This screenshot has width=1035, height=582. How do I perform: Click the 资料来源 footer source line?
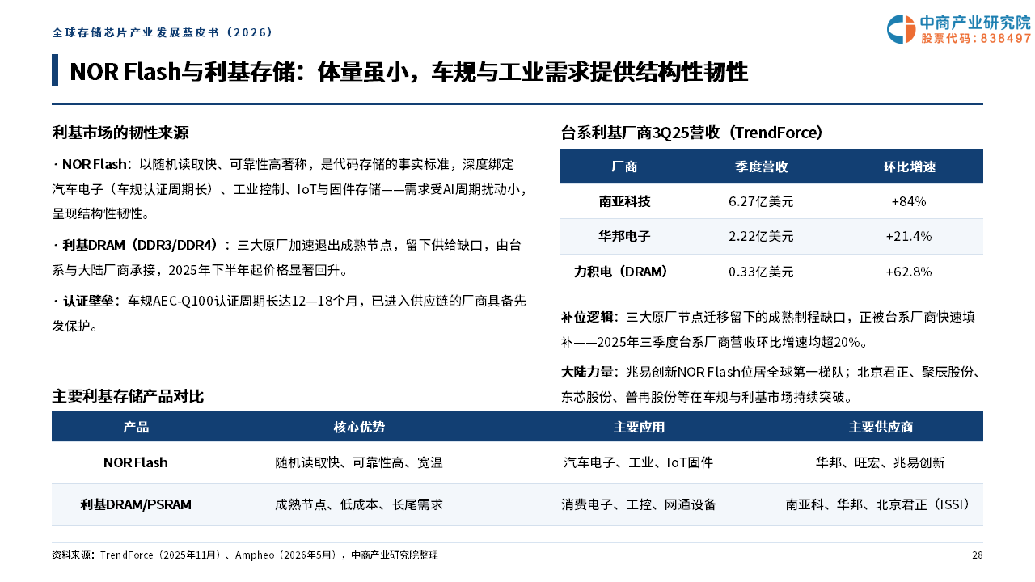tap(245, 555)
